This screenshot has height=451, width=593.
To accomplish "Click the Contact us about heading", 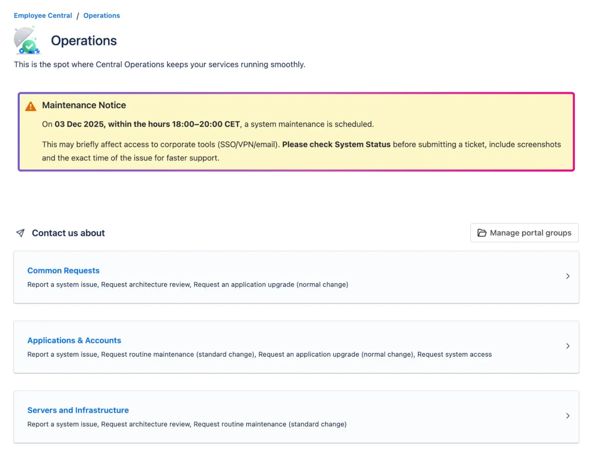I will 68,233.
